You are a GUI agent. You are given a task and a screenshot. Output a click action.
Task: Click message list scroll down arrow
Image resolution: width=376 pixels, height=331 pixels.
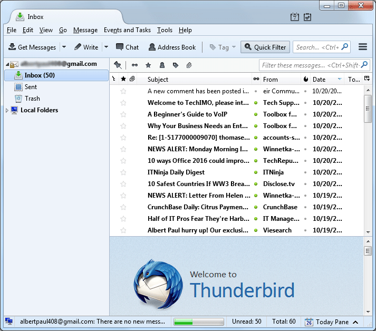368,232
